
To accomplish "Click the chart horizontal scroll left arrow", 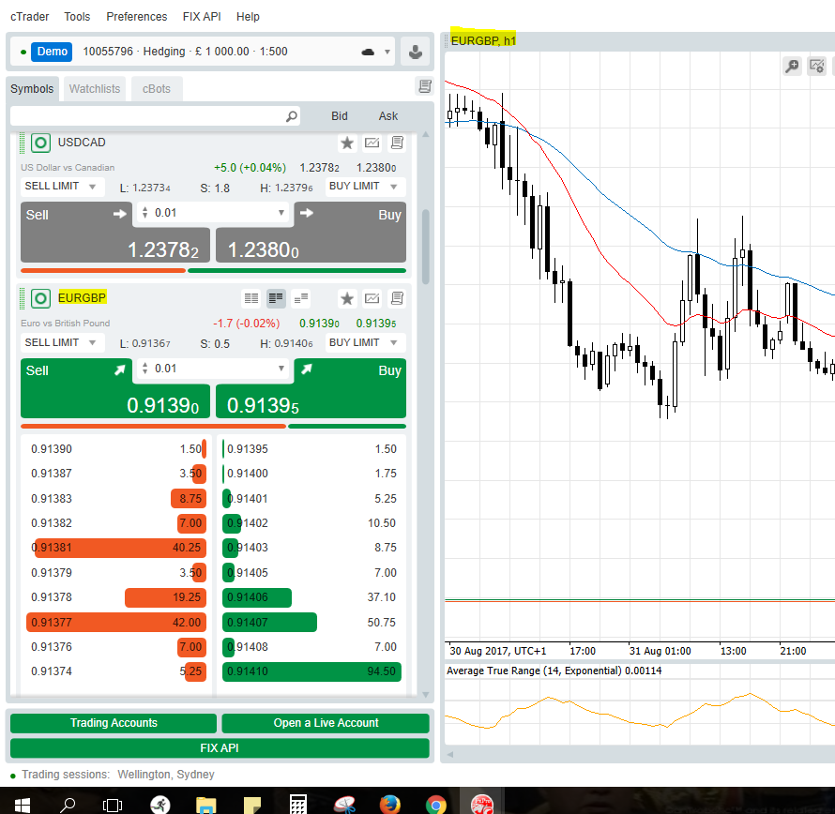I will coord(450,754).
